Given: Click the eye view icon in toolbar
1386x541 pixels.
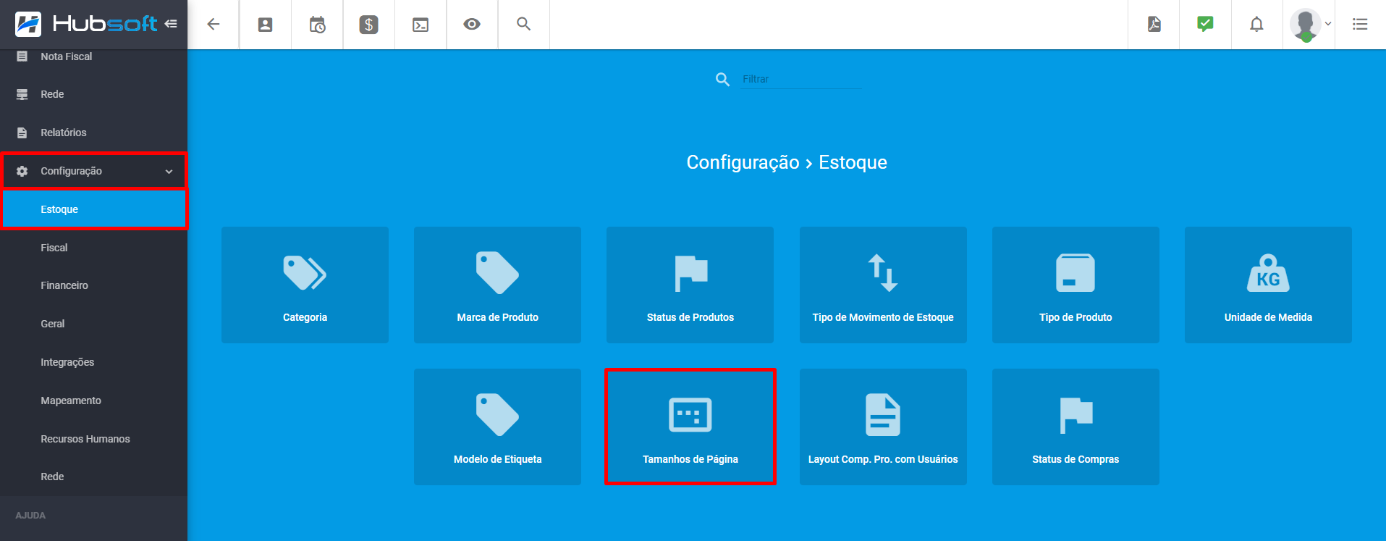Looking at the screenshot, I should click(x=472, y=24).
